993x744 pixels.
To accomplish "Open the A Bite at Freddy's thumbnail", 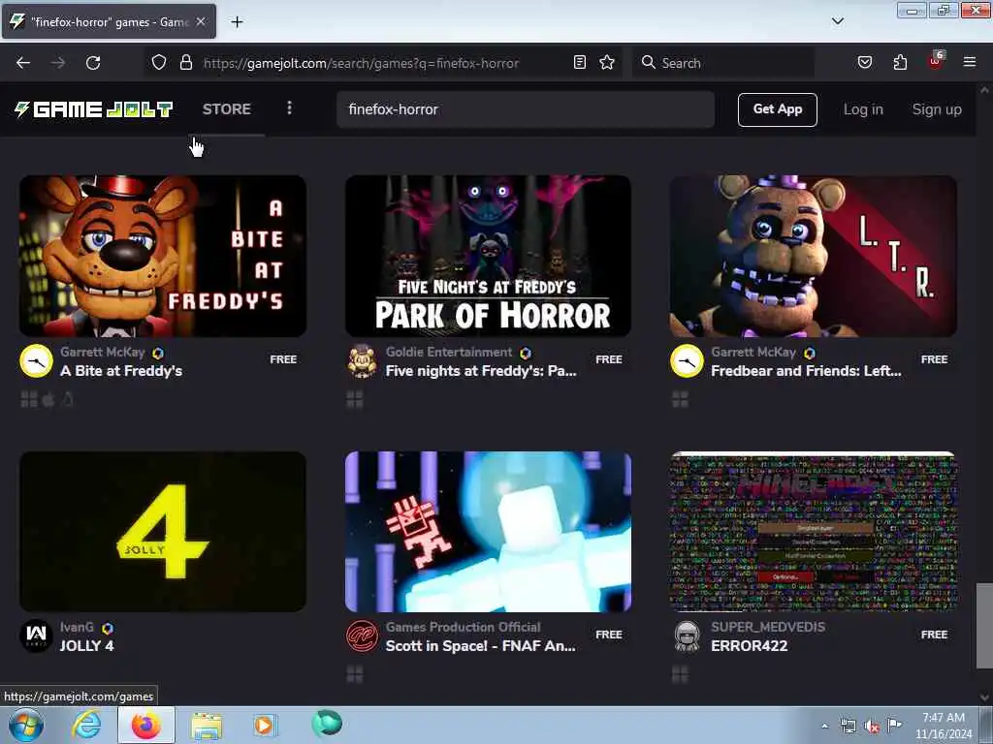I will (x=163, y=256).
